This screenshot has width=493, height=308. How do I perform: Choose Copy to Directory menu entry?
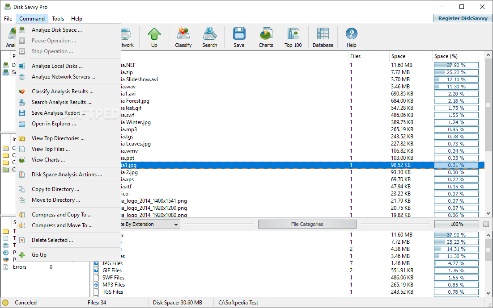tap(68, 189)
